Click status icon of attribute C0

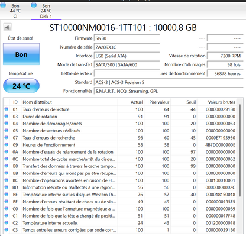7,208
